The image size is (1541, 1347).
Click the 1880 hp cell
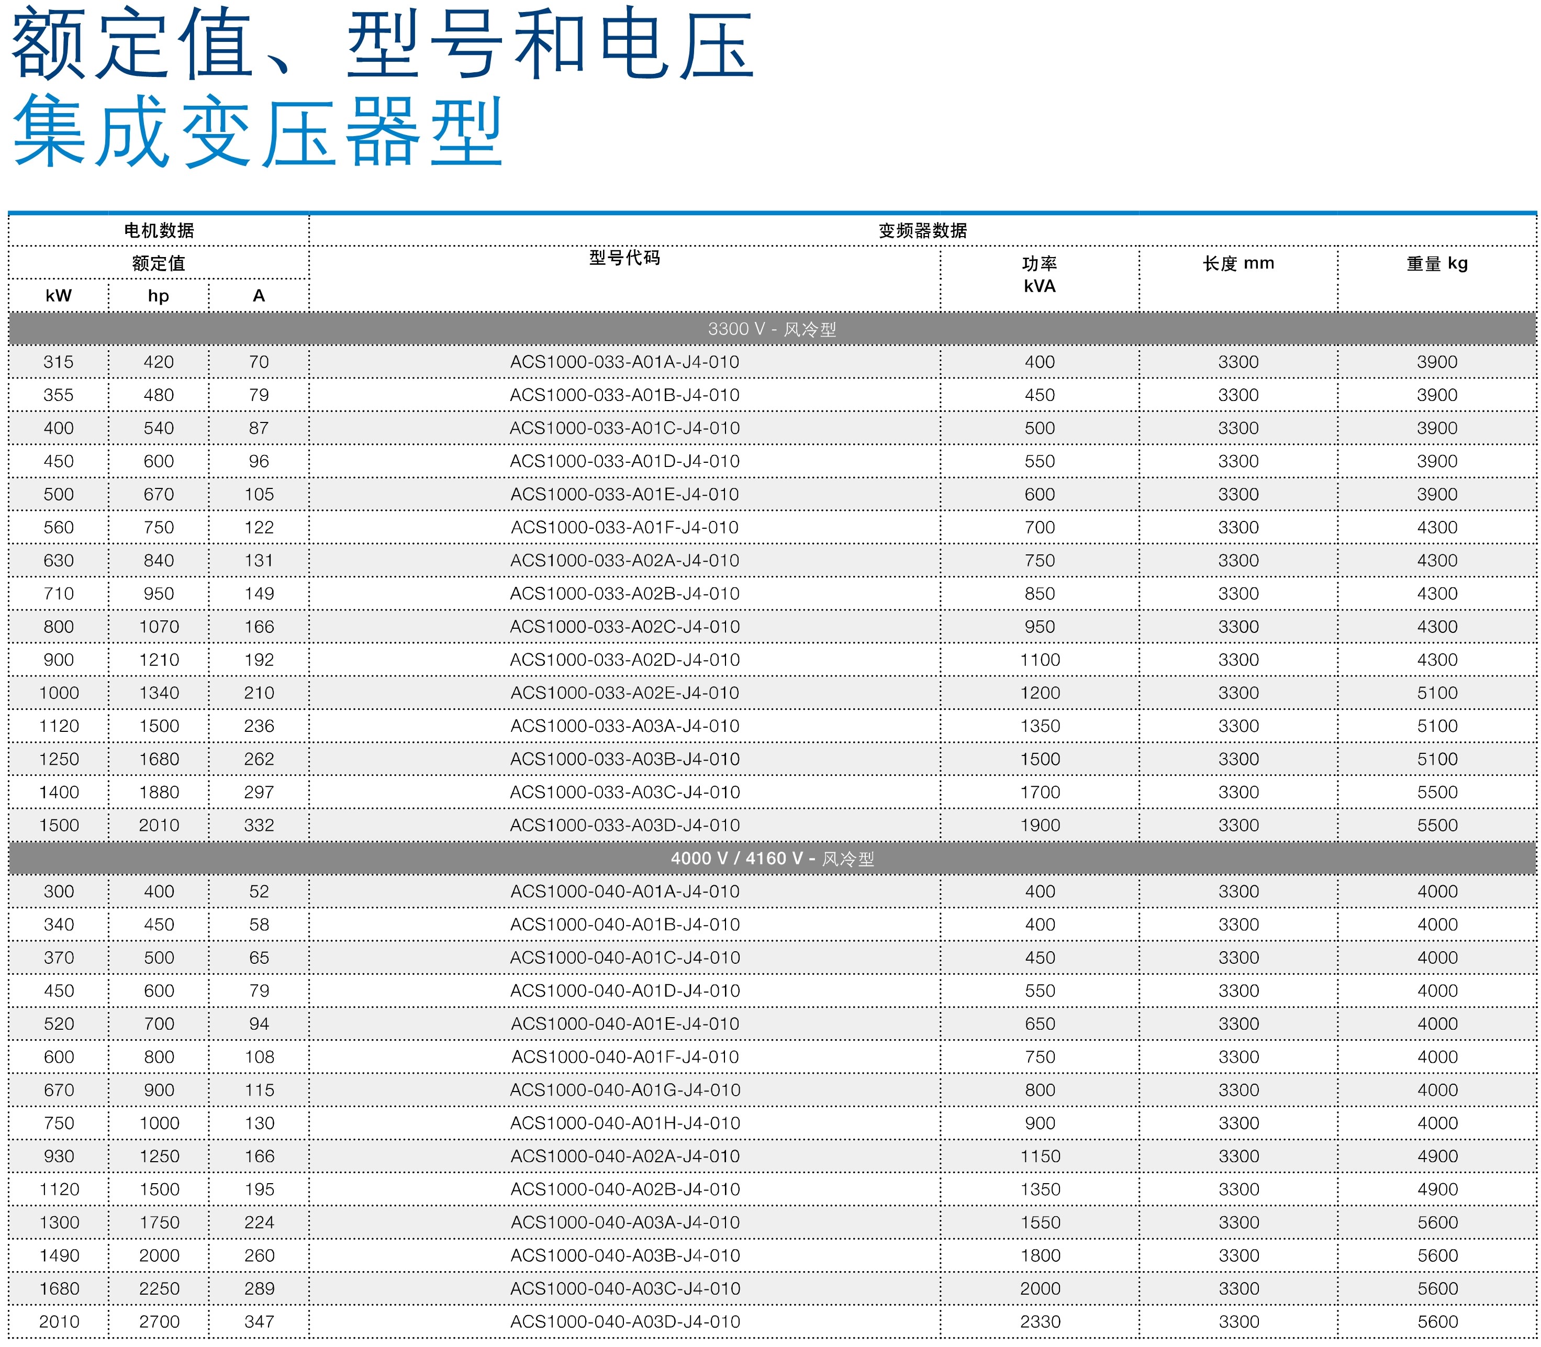coord(159,792)
